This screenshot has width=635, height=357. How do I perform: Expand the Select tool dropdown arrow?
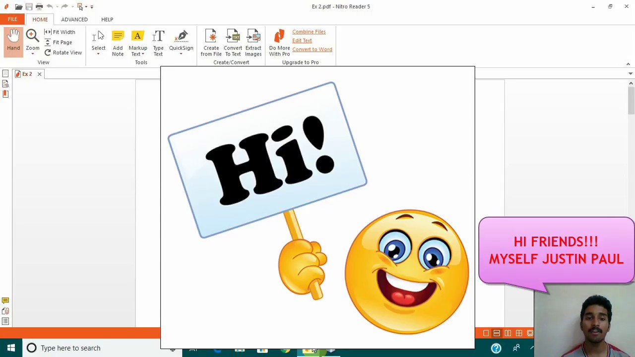point(98,54)
